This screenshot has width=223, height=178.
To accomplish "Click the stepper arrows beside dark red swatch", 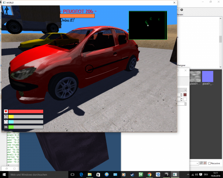I will click(x=181, y=95).
